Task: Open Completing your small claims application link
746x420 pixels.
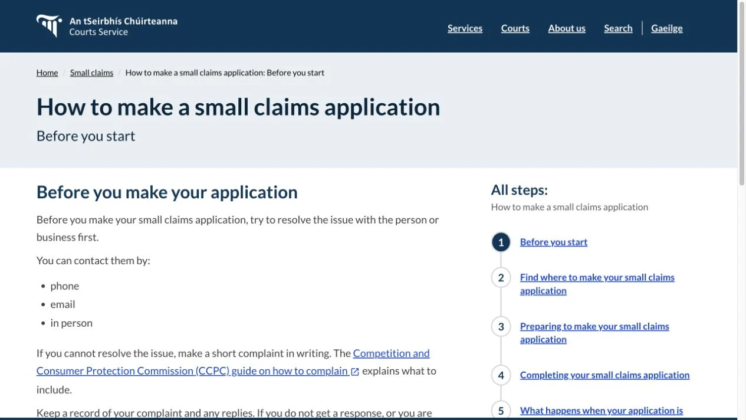Action: pyautogui.click(x=604, y=375)
